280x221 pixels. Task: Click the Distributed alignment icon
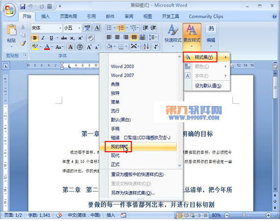point(142,37)
